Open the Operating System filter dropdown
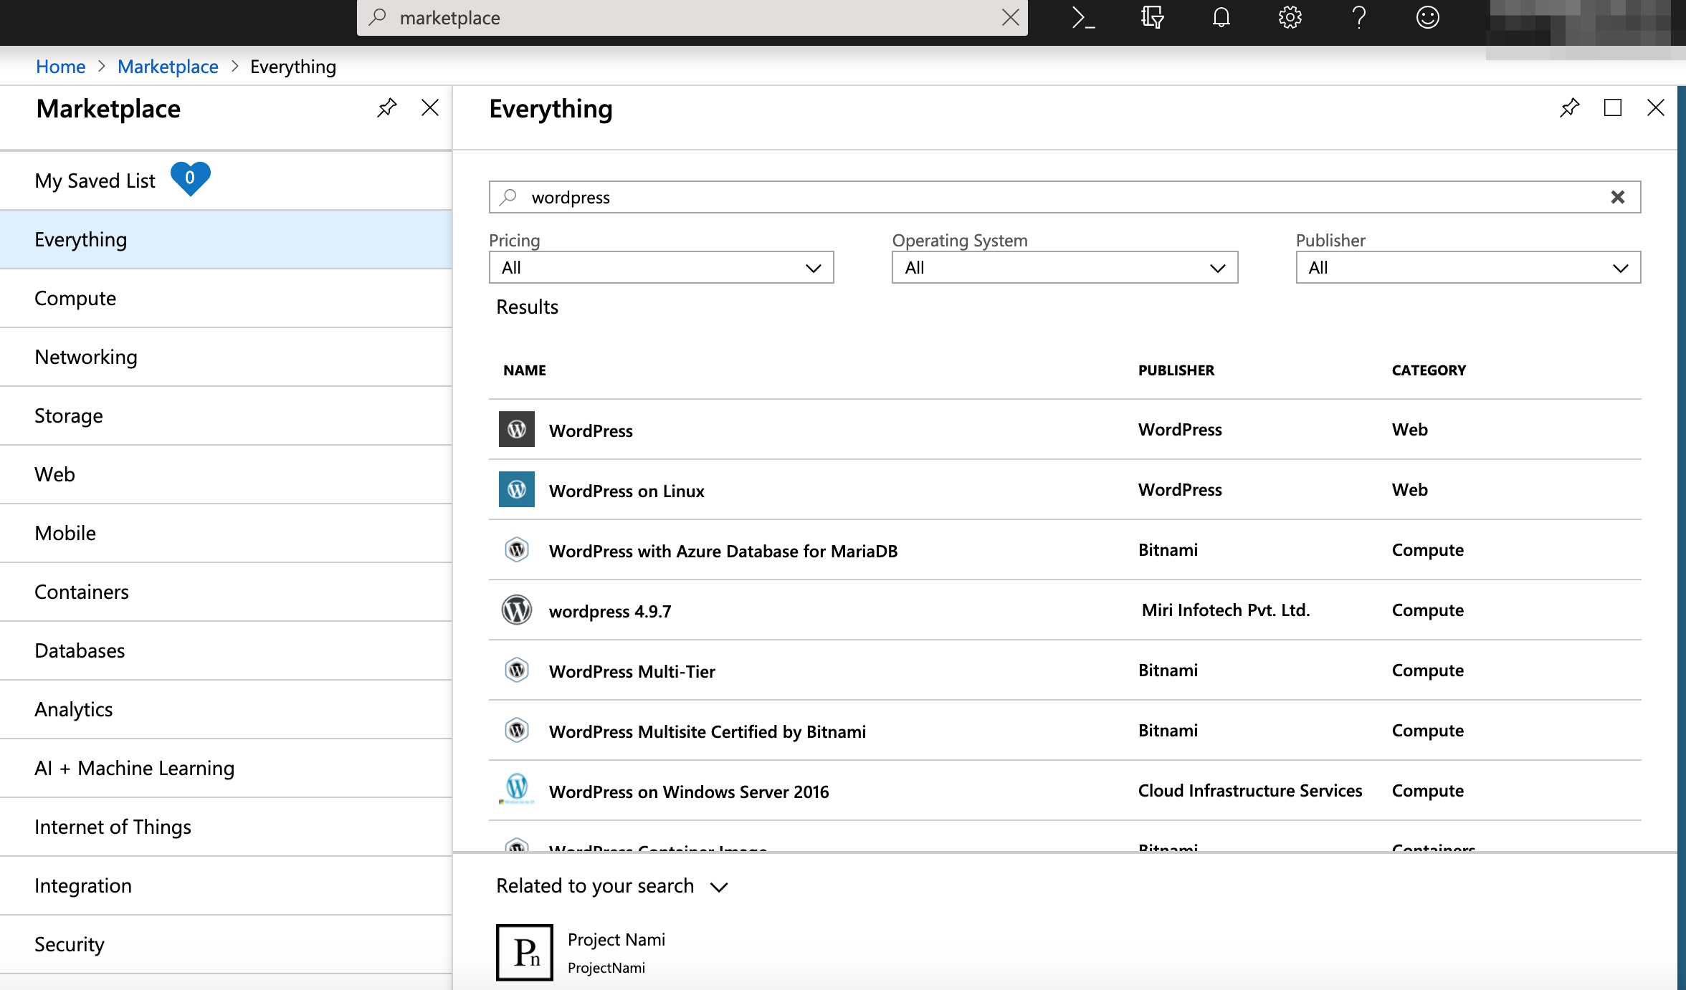The height and width of the screenshot is (990, 1686). tap(1065, 268)
